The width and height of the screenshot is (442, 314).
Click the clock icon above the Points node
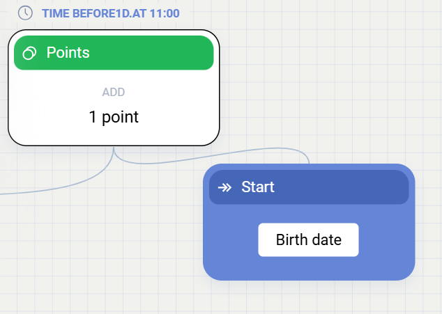[25, 13]
